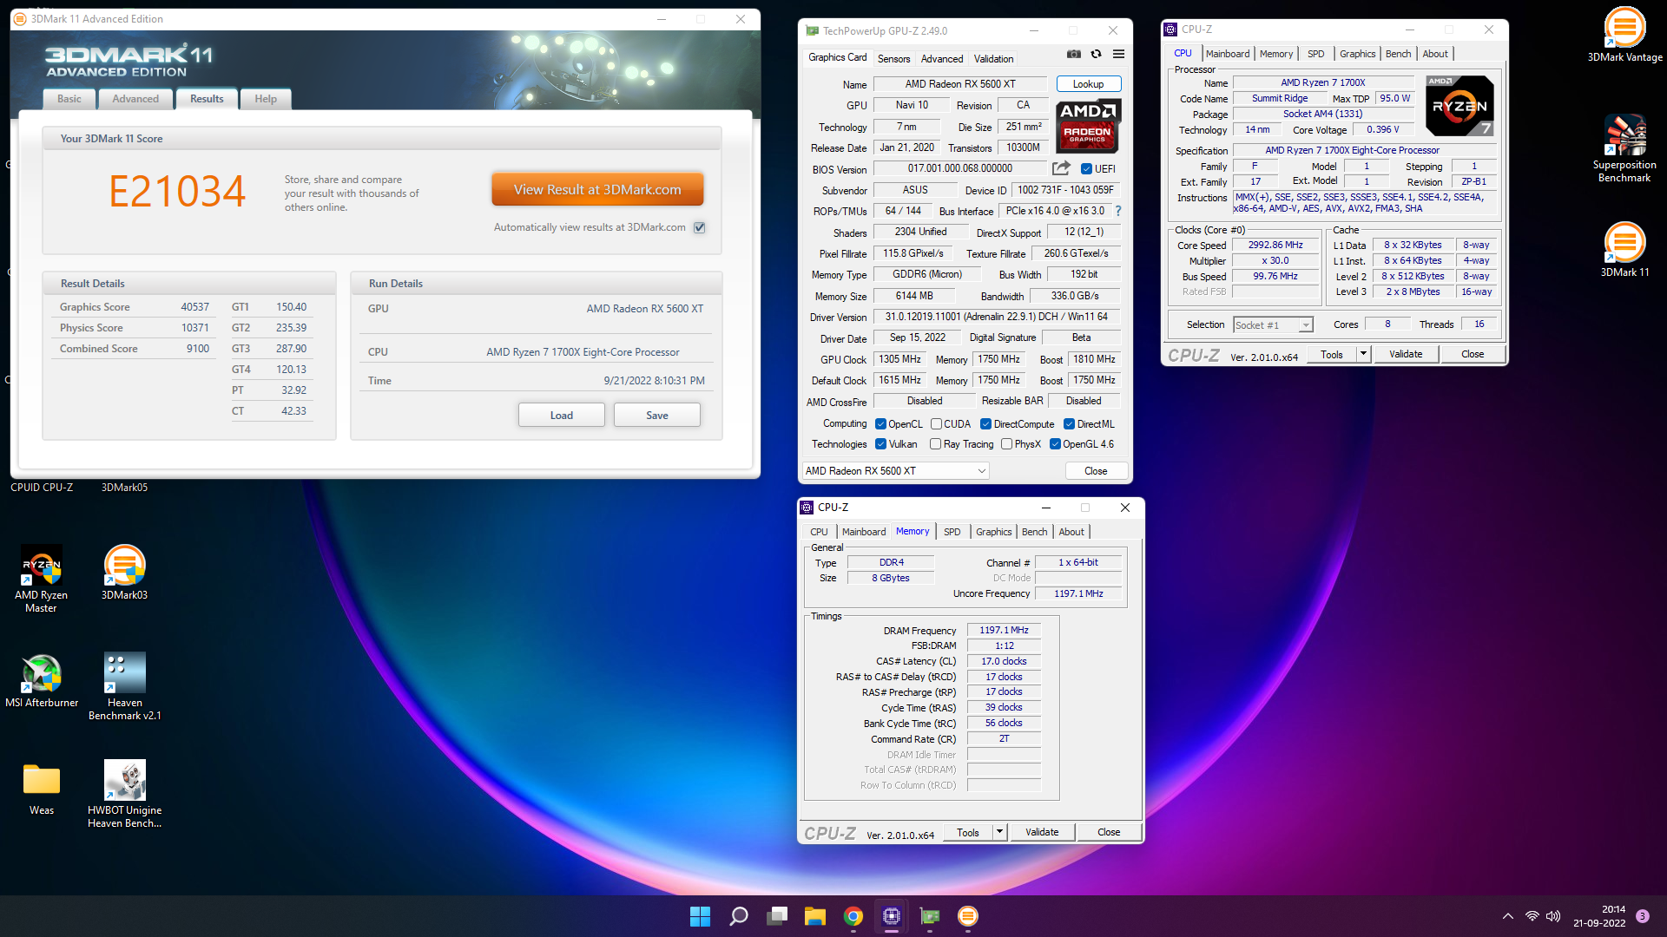The image size is (1667, 937).
Task: Click the GPU-Z screenshot camera icon
Action: pos(1074,54)
